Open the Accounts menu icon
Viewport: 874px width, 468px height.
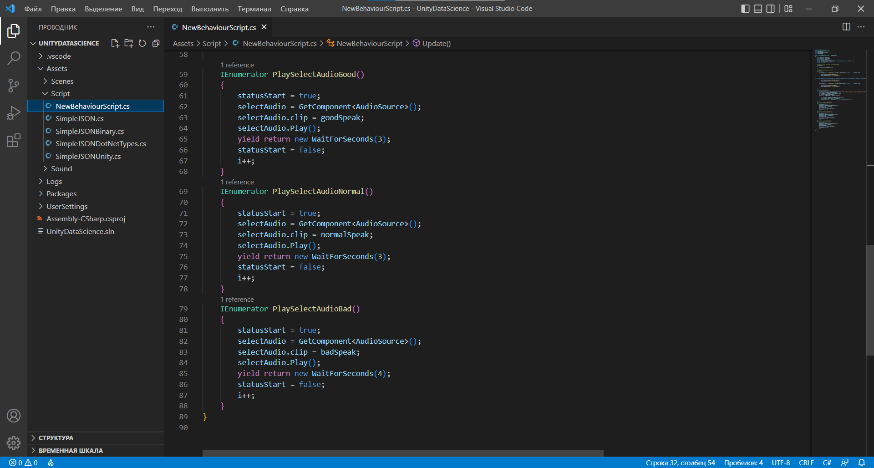(14, 416)
